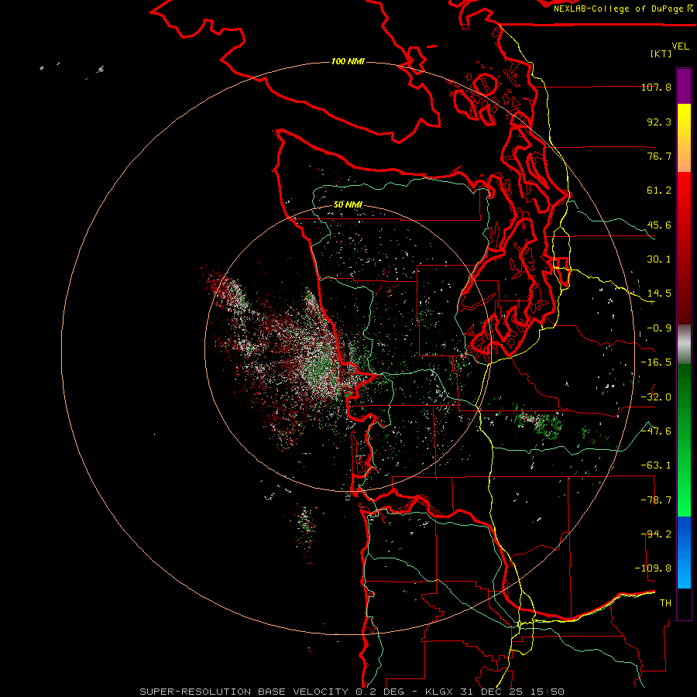Select the -0.9 scale value
Image resolution: width=697 pixels, height=697 pixels.
[659, 328]
